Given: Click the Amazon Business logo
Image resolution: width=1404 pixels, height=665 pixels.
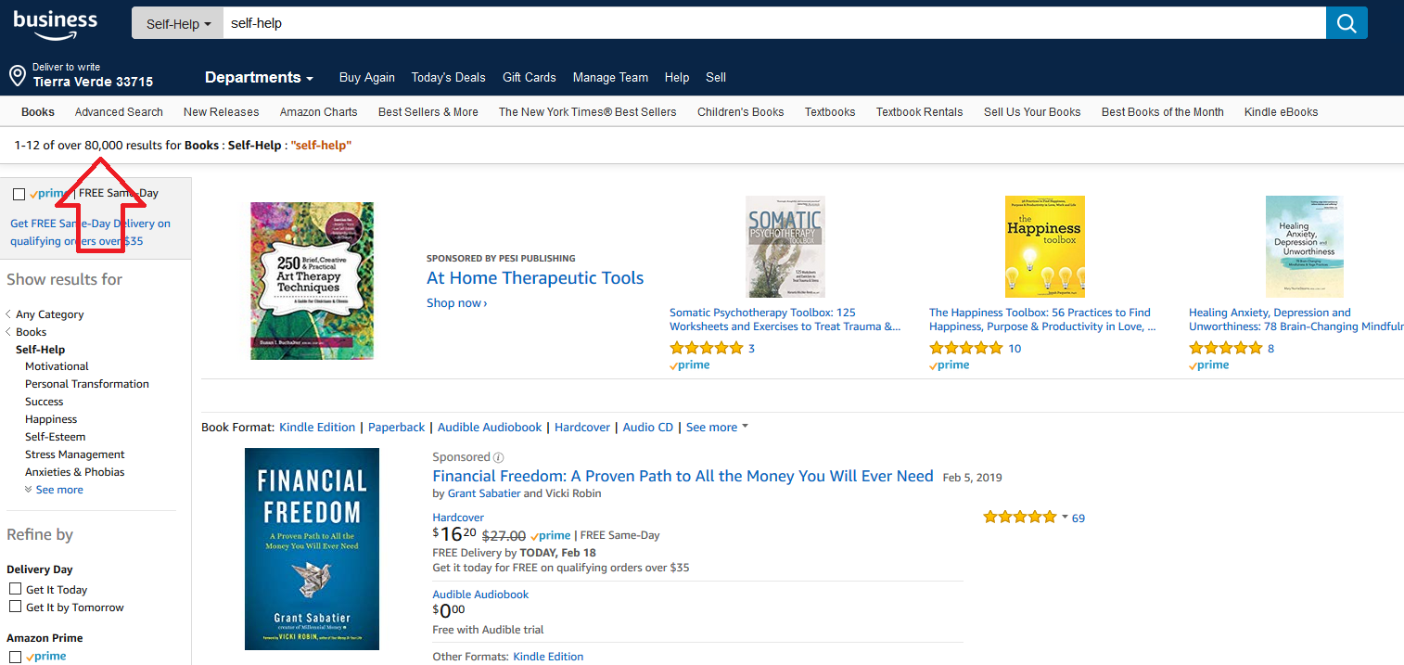Looking at the screenshot, I should pos(55,25).
